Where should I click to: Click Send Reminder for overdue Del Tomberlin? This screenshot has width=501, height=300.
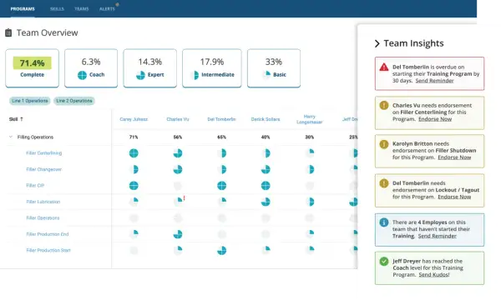click(x=434, y=81)
